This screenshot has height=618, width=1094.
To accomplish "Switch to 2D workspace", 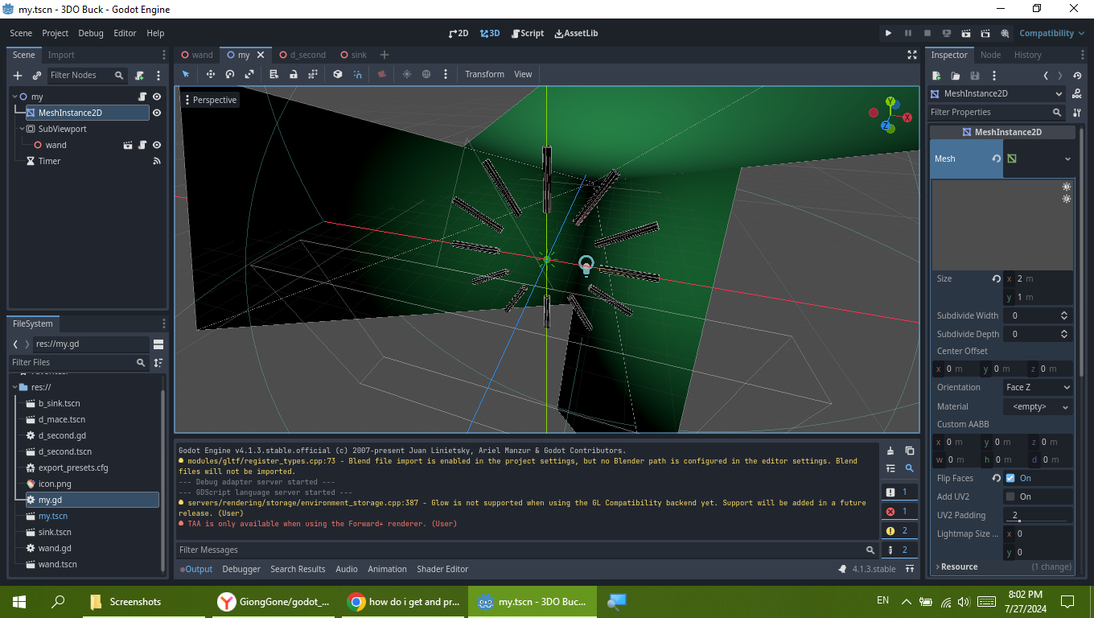I will (x=459, y=33).
